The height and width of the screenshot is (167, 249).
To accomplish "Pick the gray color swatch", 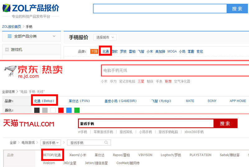I will pos(45,110).
